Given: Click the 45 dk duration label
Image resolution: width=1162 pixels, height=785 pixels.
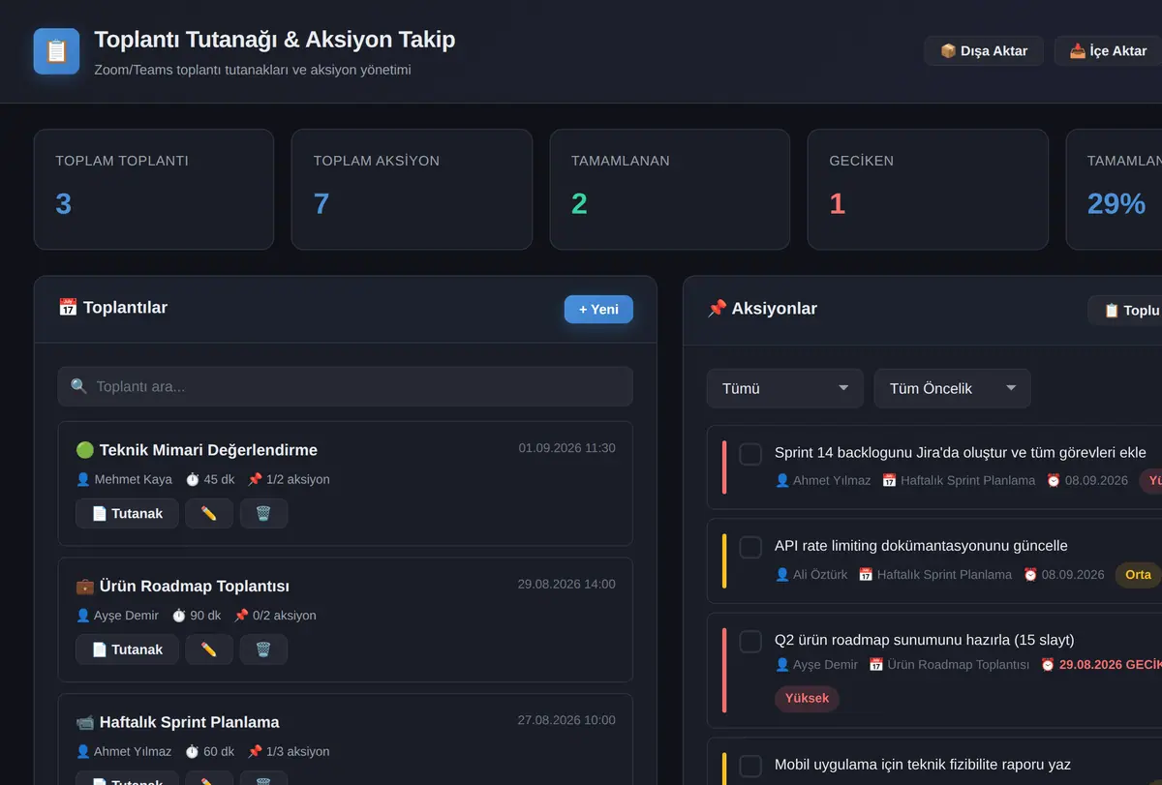Looking at the screenshot, I should [x=210, y=479].
